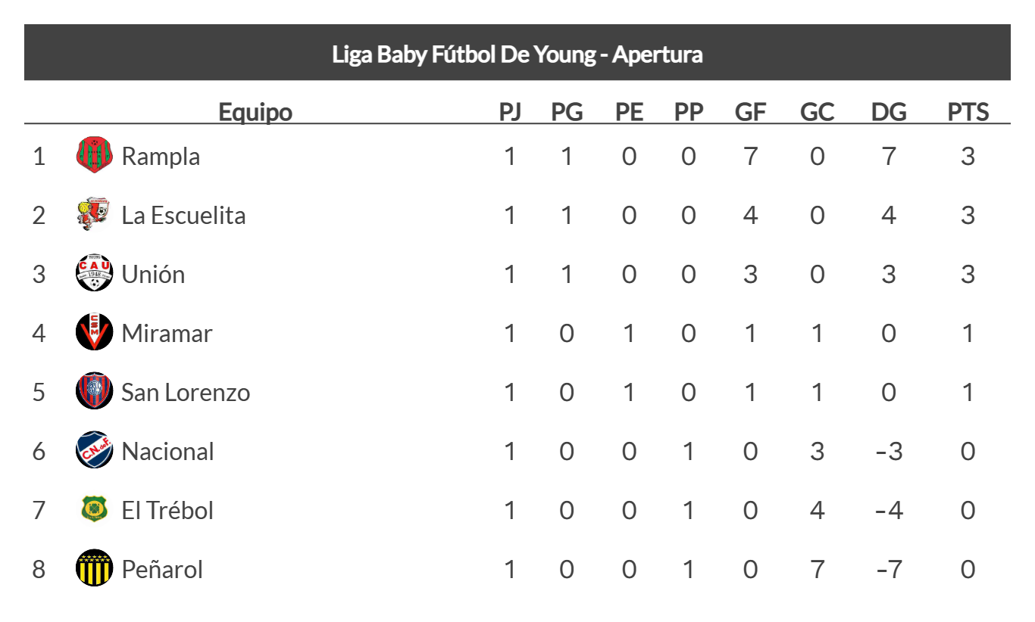The width and height of the screenshot is (1035, 622).
Task: Click the Nacional team shield icon
Action: [94, 450]
